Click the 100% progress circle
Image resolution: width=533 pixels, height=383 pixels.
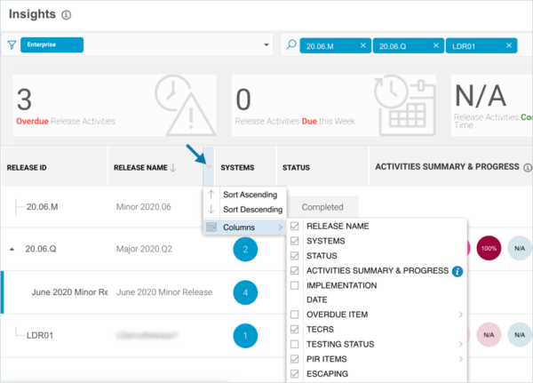pos(489,249)
